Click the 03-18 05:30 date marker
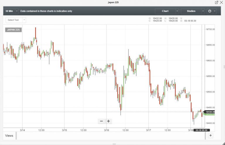Image resolution: width=225 pixels, height=145 pixels. tap(202, 130)
